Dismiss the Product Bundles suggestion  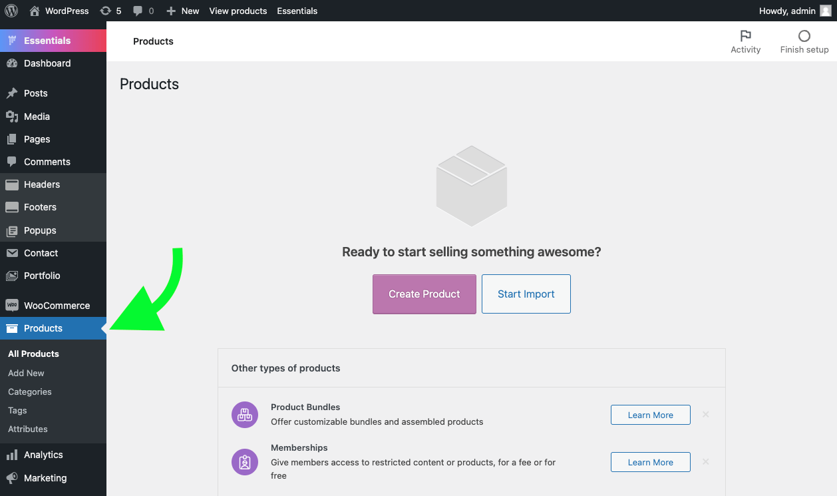pyautogui.click(x=706, y=414)
